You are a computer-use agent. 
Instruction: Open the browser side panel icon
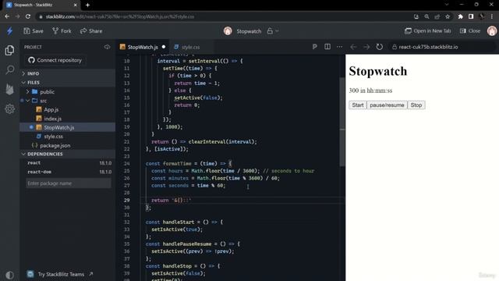pos(471,16)
